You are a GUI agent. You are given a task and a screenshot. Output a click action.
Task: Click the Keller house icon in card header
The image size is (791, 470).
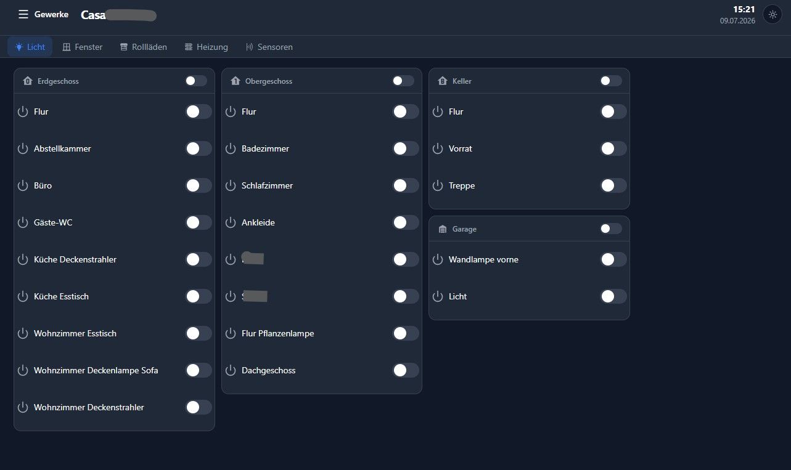pos(442,81)
